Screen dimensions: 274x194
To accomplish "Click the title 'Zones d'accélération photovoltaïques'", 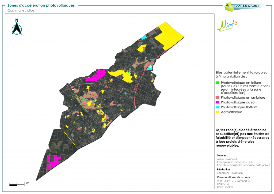I will click(x=41, y=5).
